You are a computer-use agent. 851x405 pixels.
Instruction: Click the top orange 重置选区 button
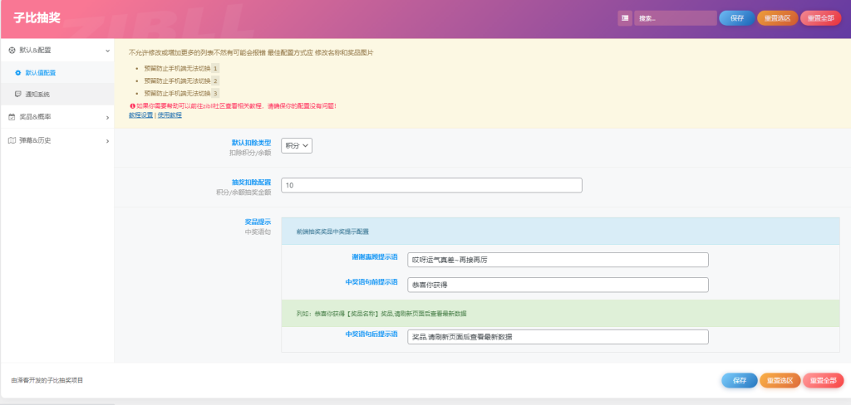[778, 18]
